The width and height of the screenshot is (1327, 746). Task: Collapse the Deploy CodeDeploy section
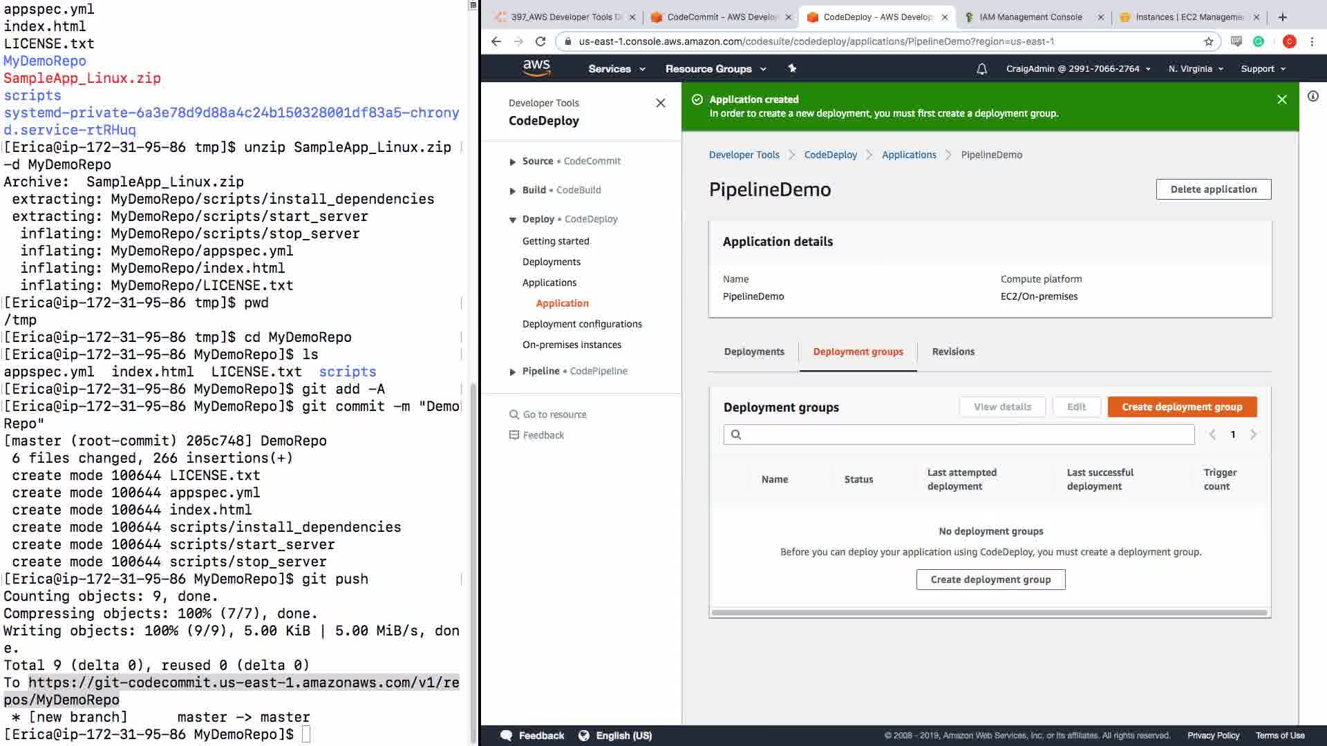coord(513,220)
